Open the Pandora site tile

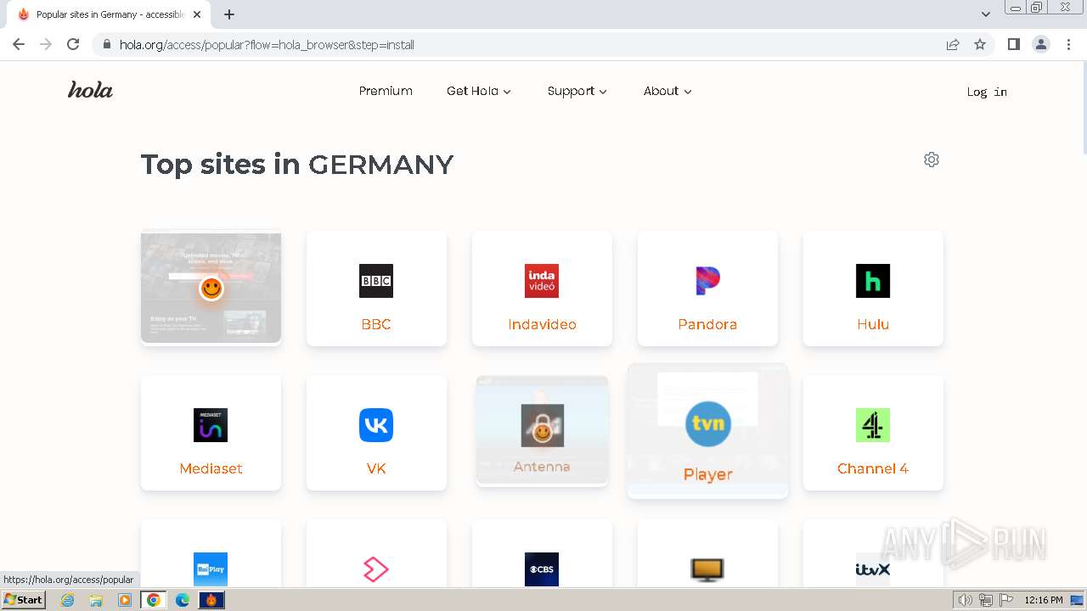pyautogui.click(x=707, y=289)
